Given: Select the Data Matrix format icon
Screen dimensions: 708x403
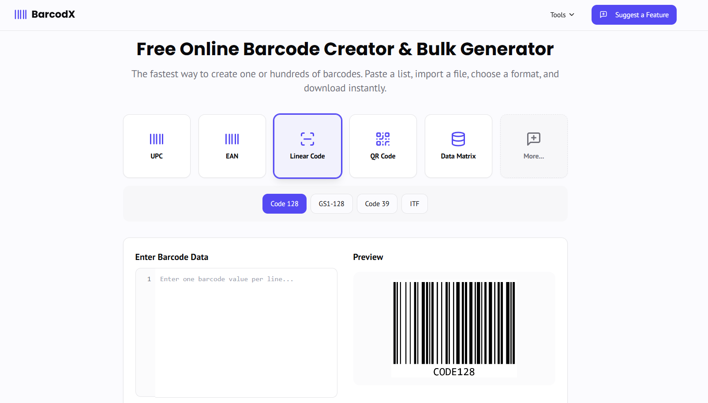Looking at the screenshot, I should click(458, 139).
